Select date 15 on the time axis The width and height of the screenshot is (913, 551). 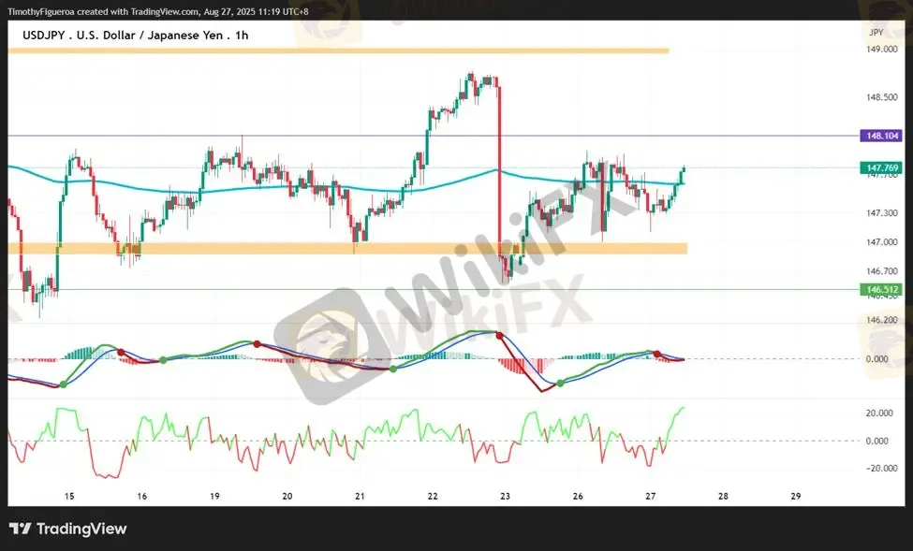click(69, 497)
